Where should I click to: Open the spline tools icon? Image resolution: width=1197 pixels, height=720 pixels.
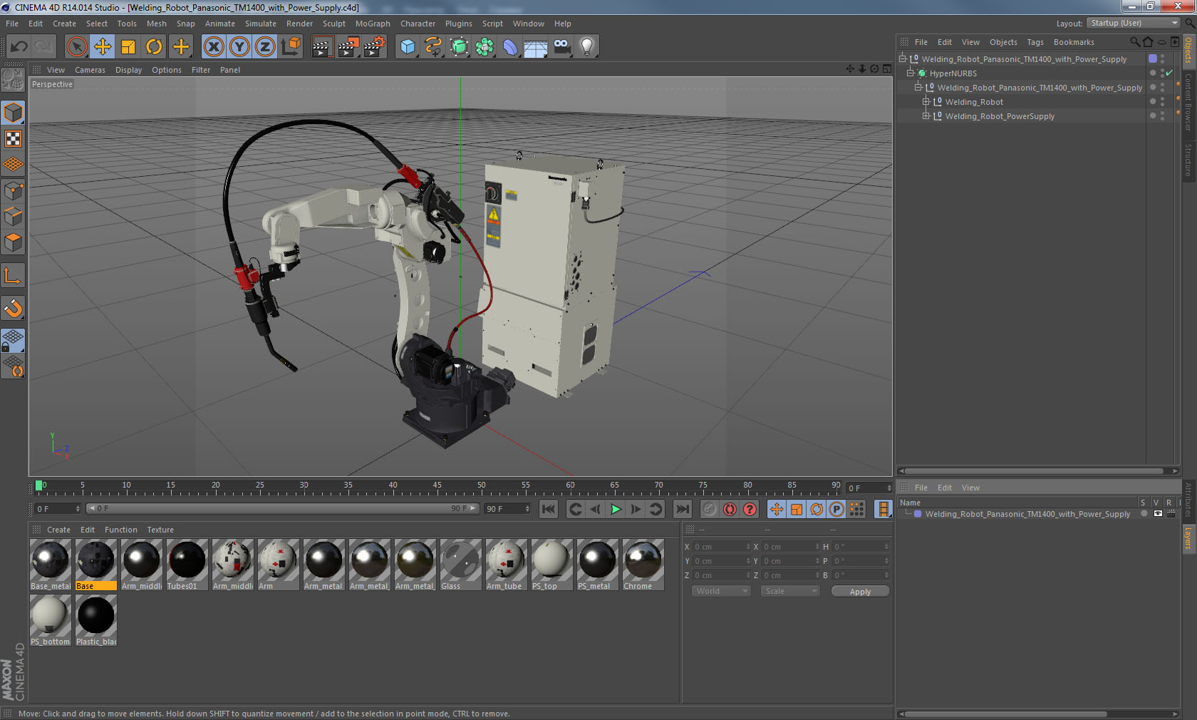[x=433, y=47]
